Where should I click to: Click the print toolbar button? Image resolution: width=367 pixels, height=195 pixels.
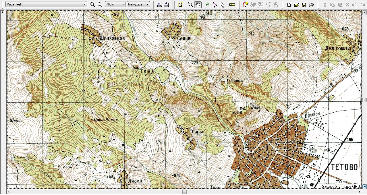pyautogui.click(x=311, y=5)
